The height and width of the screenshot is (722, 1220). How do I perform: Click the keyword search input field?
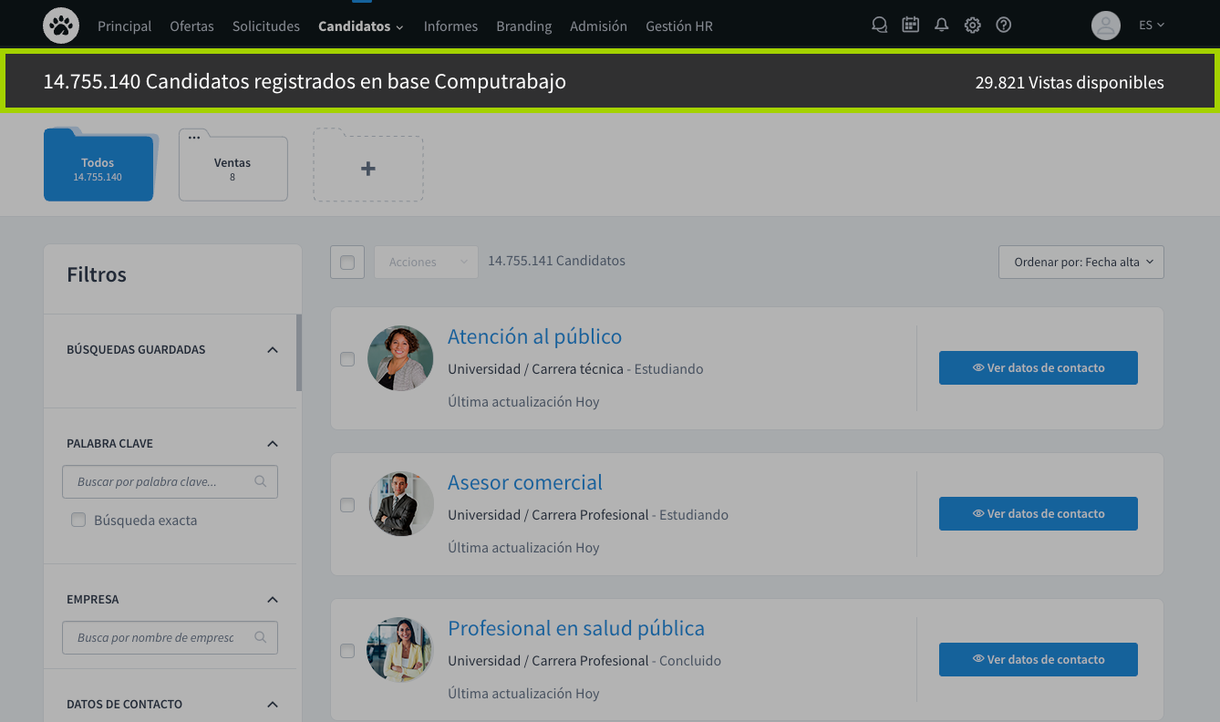tap(160, 481)
